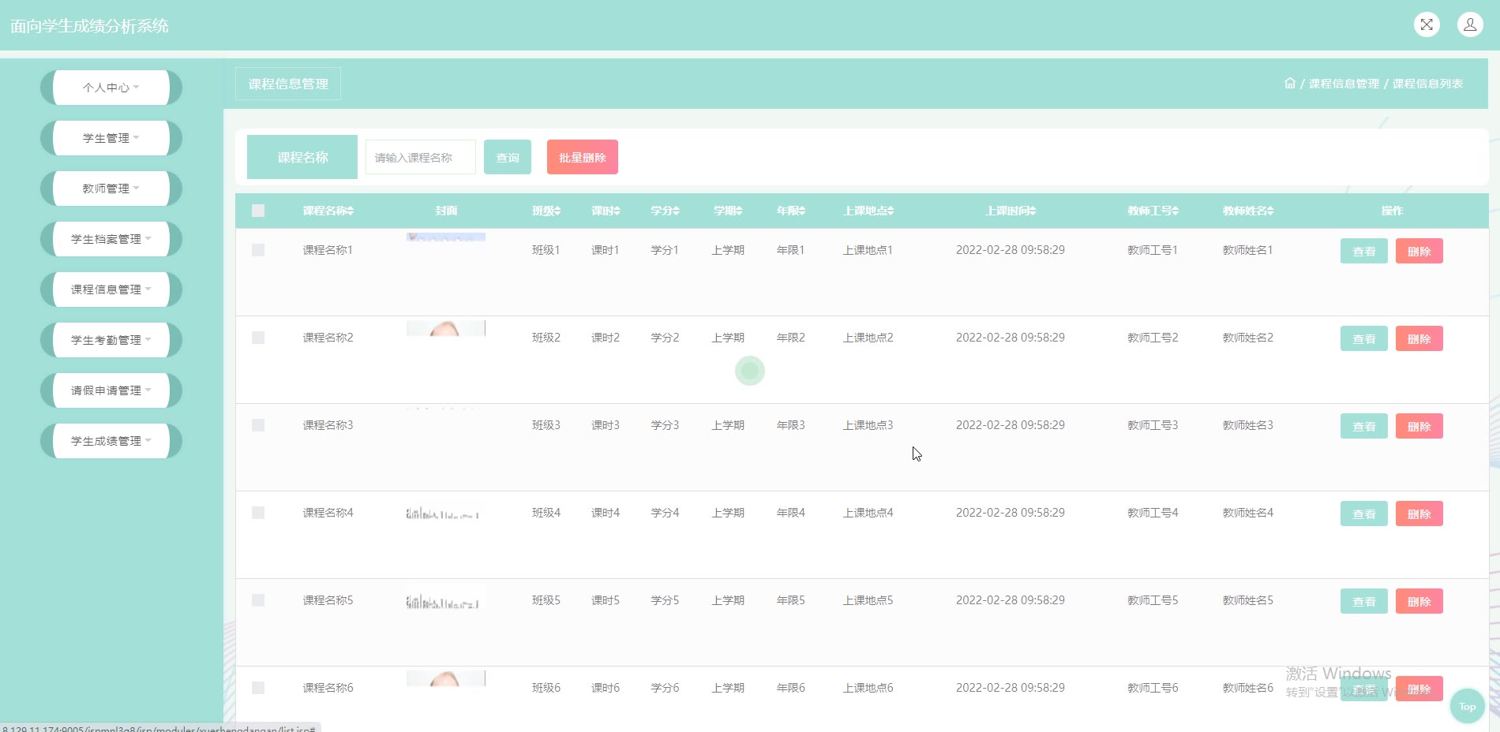1500x732 pixels.
Task: Delete the 课程名称2 row
Action: point(1419,338)
